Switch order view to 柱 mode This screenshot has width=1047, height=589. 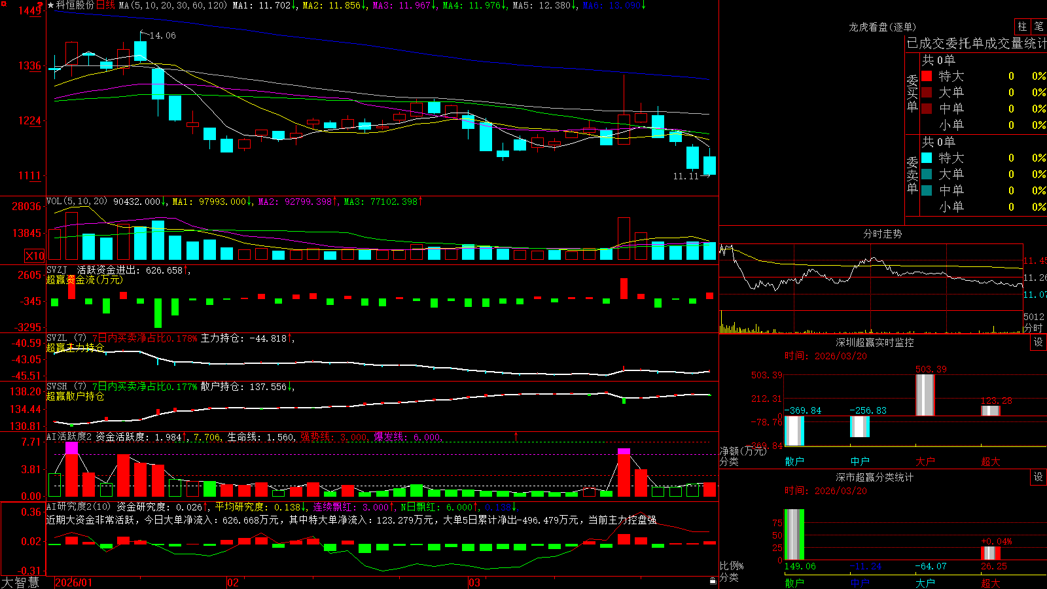tap(1022, 26)
